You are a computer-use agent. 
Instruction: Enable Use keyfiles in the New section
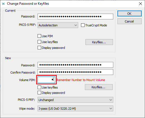click(39, 87)
